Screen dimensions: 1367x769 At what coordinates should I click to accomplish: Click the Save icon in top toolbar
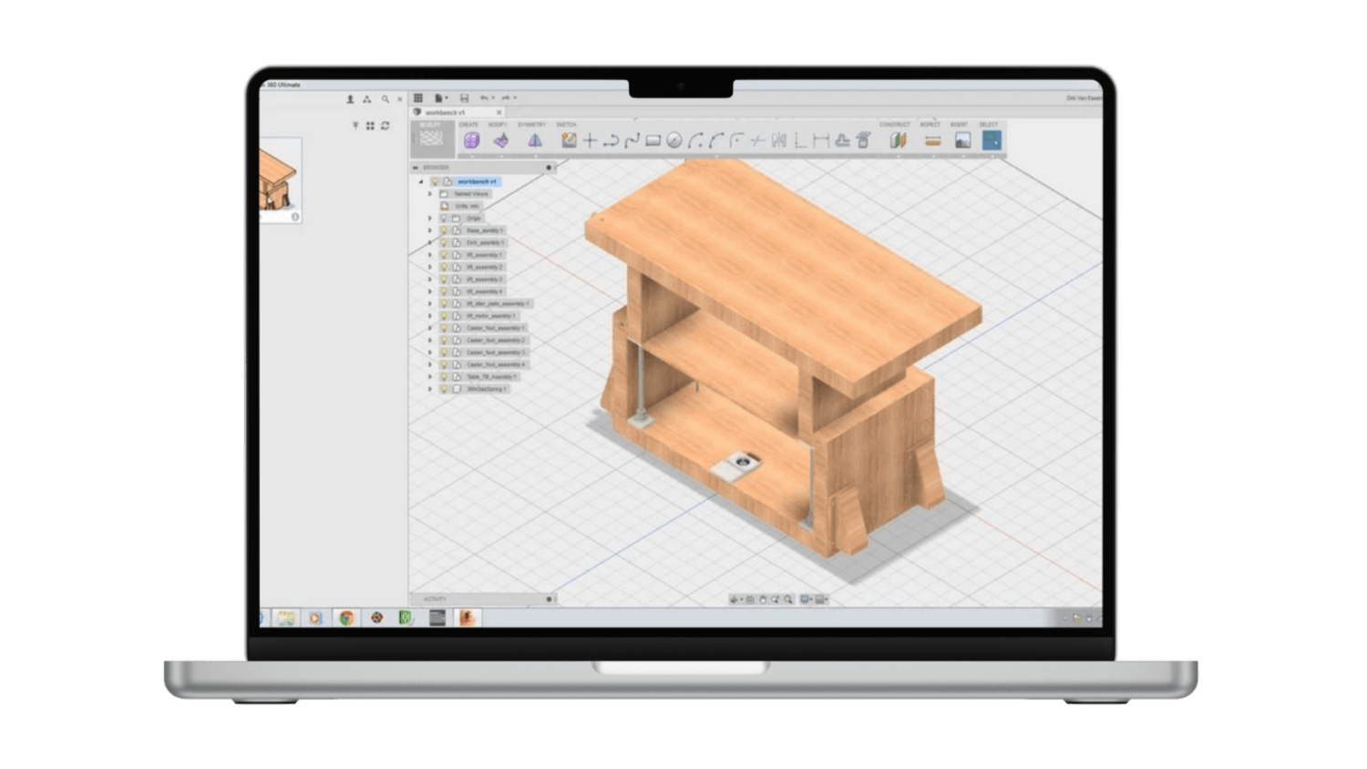[x=464, y=98]
